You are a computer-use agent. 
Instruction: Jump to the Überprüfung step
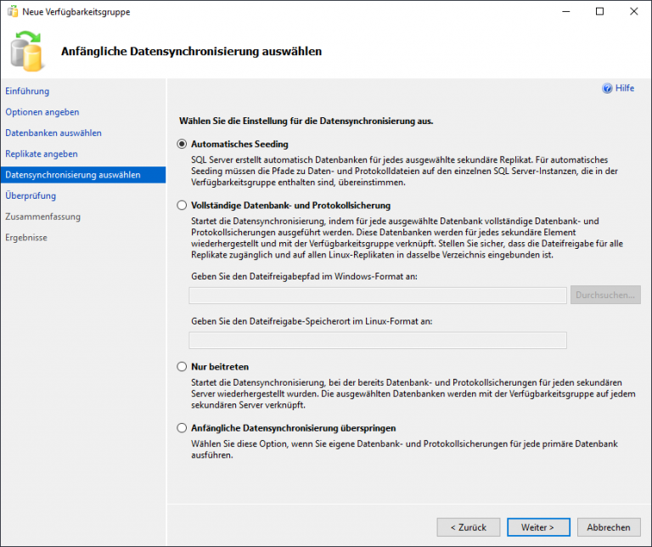[31, 195]
